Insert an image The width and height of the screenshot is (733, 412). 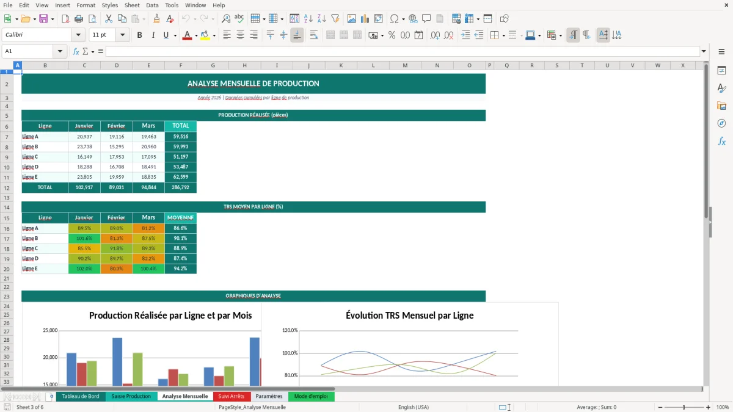[x=352, y=19]
